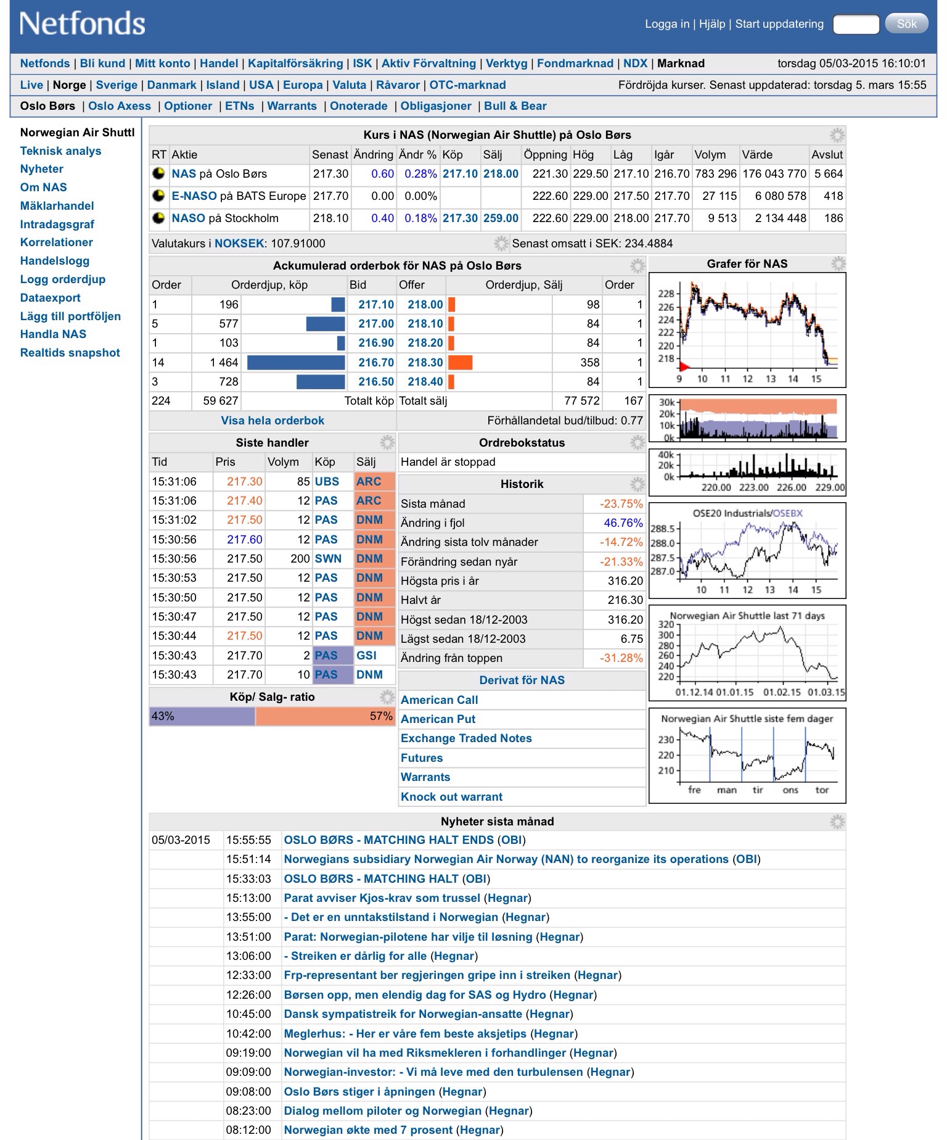Click gear icon in Nyheter sista månad header
This screenshot has height=1140, width=947.
[x=837, y=822]
